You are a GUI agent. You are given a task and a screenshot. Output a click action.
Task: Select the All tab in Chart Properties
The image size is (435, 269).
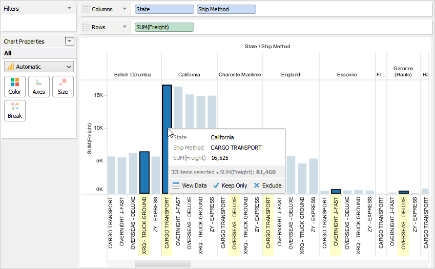point(8,53)
